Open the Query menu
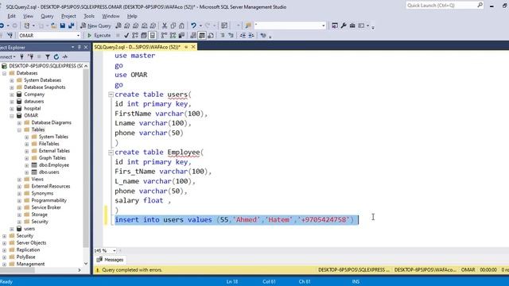This screenshot has width=509, height=286. (x=47, y=16)
